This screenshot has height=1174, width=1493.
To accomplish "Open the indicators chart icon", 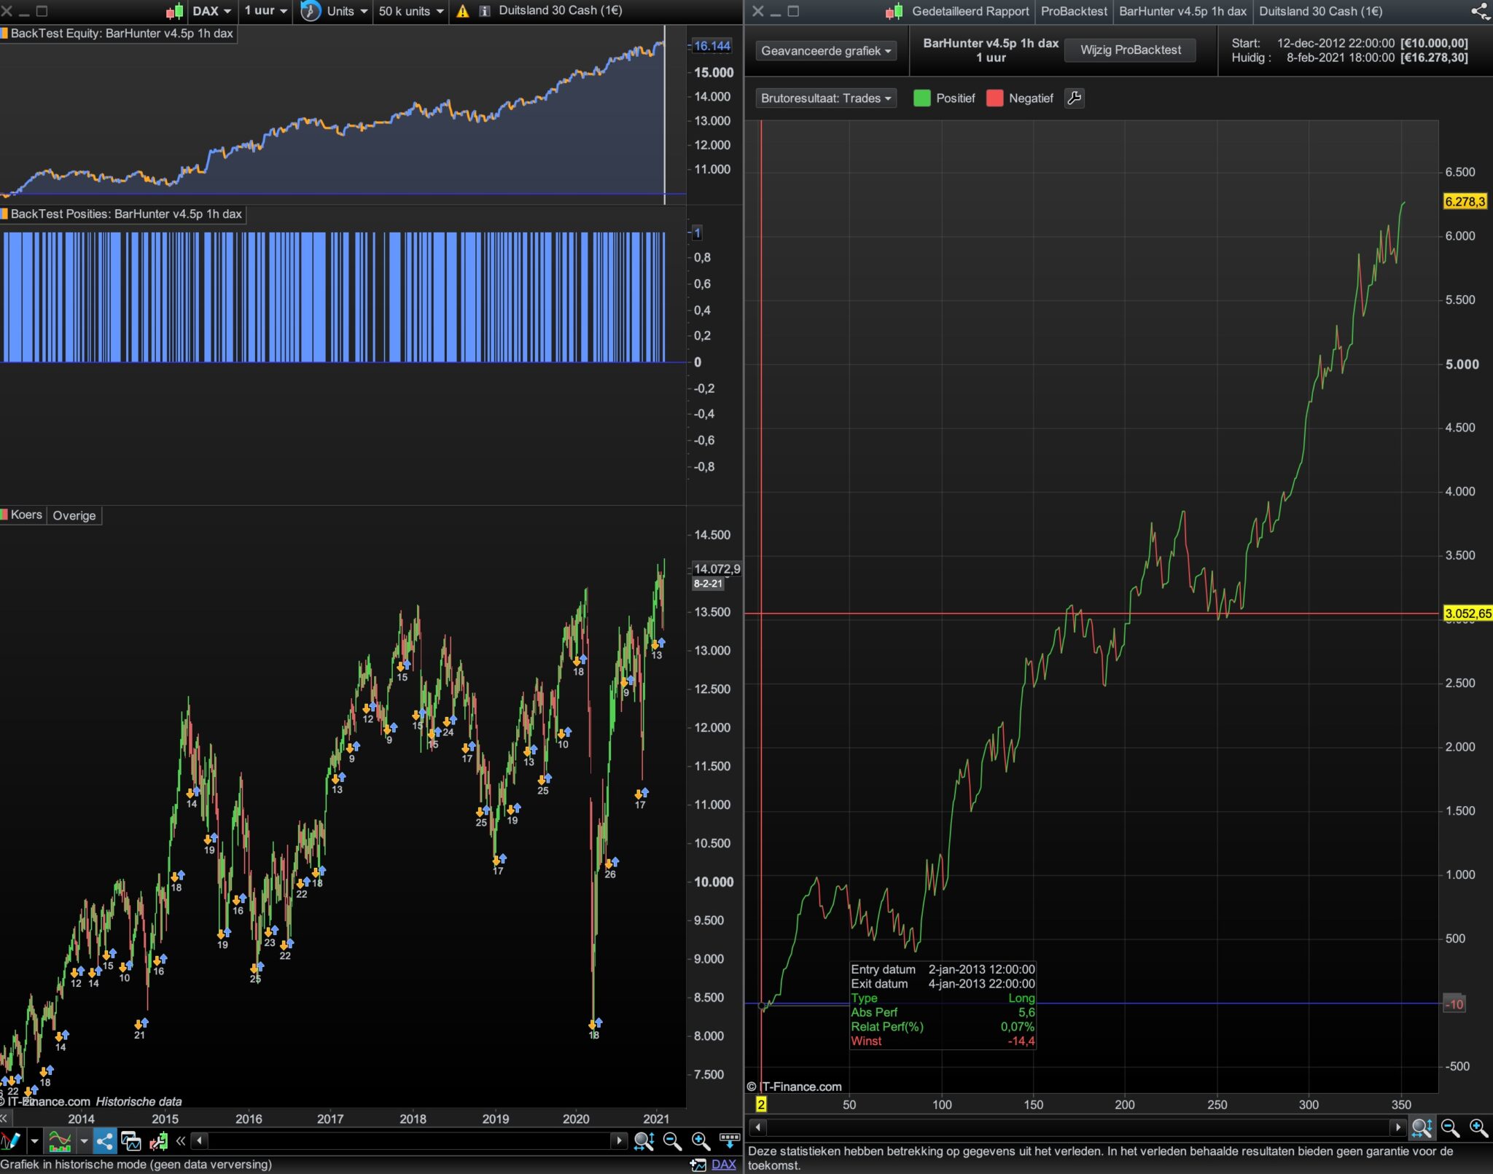I will tap(59, 1140).
